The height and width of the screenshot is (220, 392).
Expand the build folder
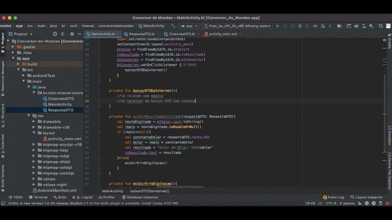18,64
